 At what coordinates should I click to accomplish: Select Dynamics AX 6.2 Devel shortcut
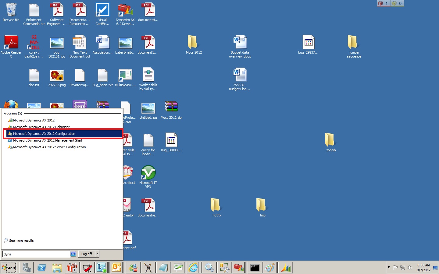tap(125, 14)
